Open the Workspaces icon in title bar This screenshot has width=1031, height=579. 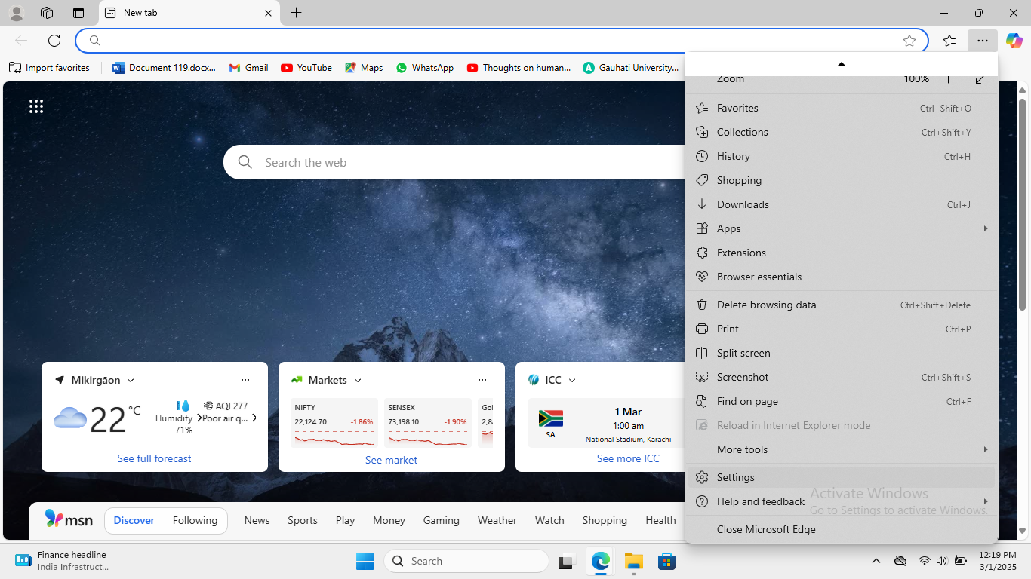(47, 13)
